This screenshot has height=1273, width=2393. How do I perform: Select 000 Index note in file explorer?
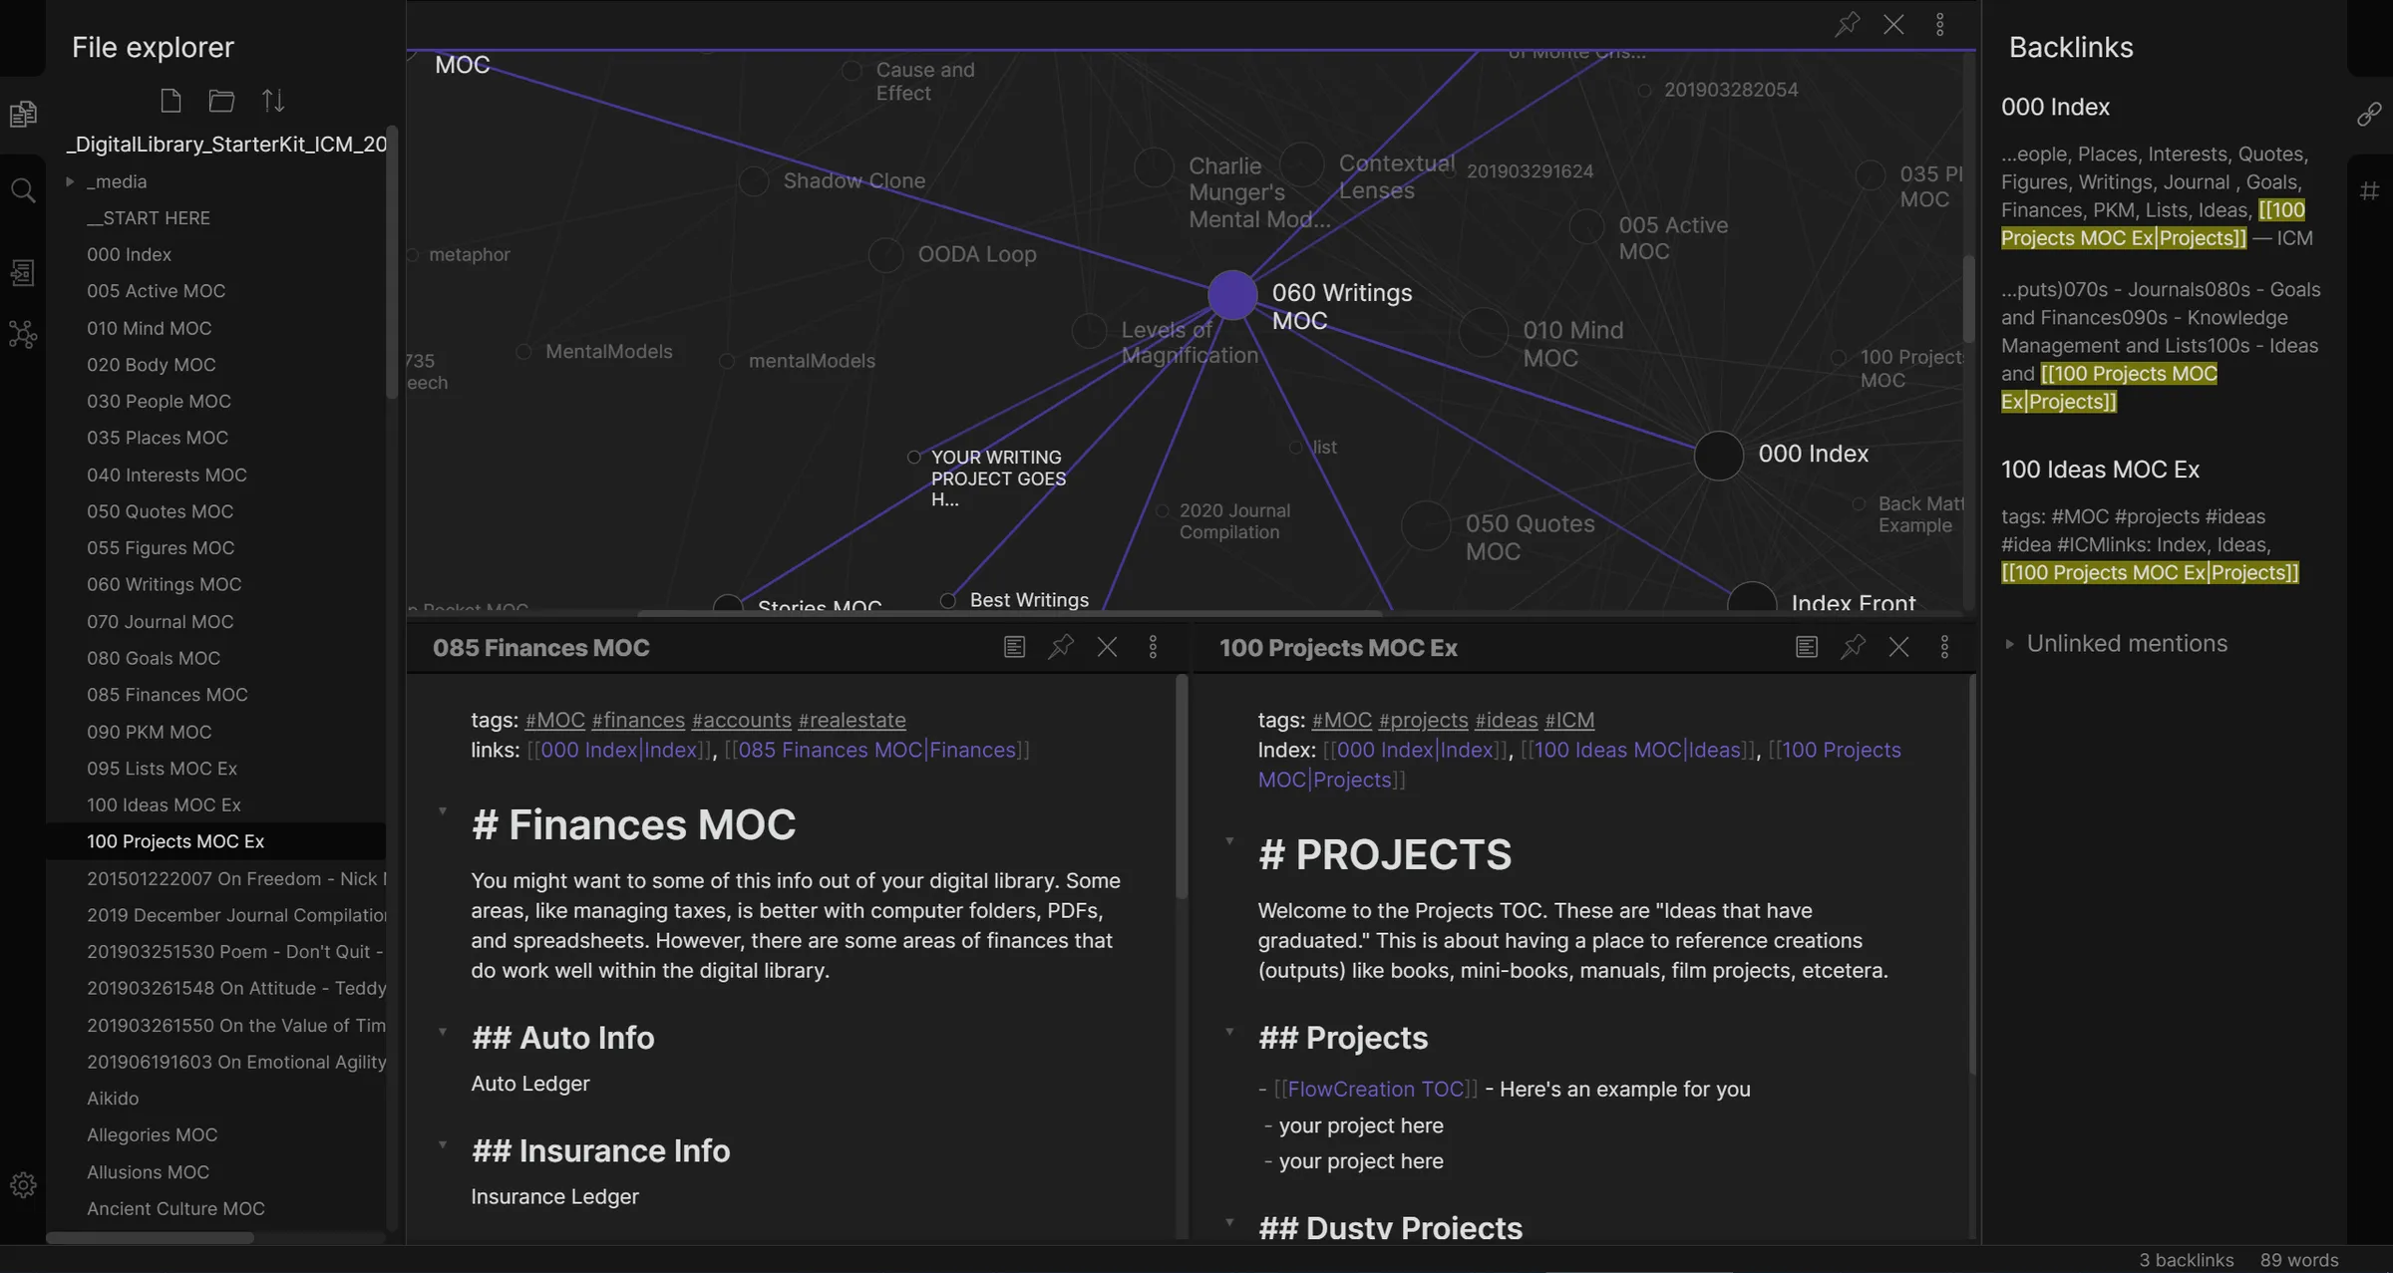click(129, 254)
